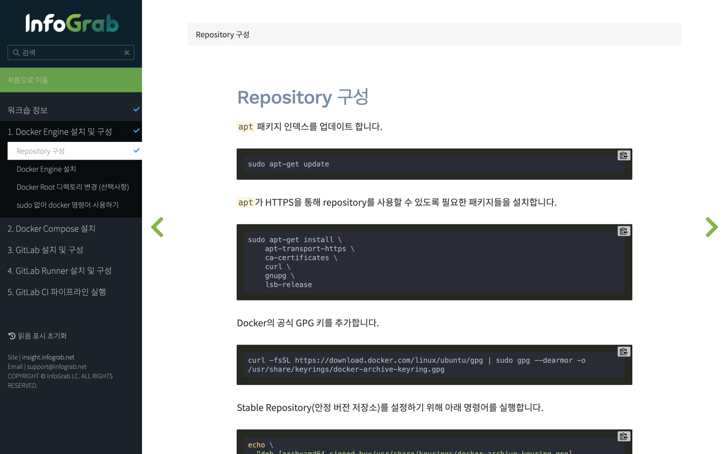Focus the 검색 search input
The width and height of the screenshot is (727, 454).
tap(71, 53)
